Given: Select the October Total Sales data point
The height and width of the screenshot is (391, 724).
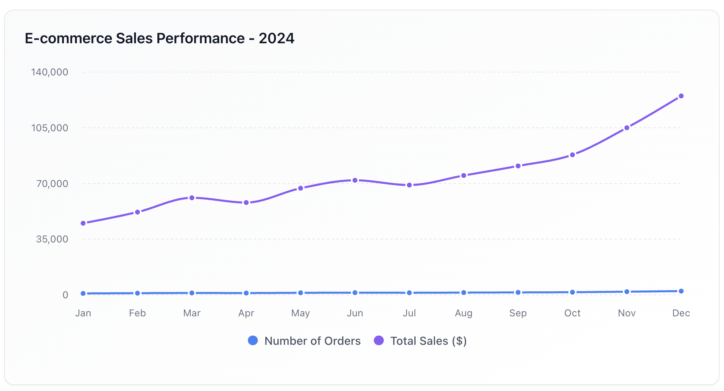Looking at the screenshot, I should click(573, 155).
